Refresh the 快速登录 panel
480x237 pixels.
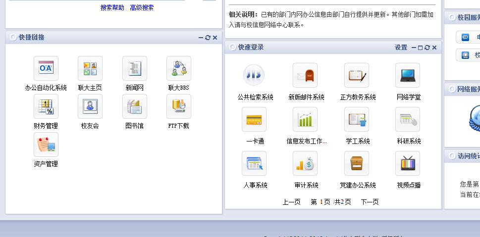[x=427, y=47]
